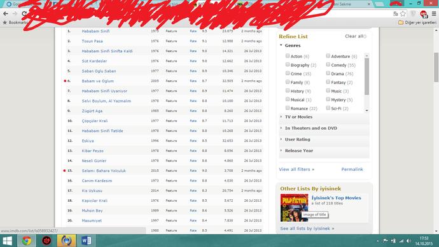This screenshot has width=439, height=247.
Task: Open the highlighted yellow taskbar application
Action: pyautogui.click(x=66, y=241)
